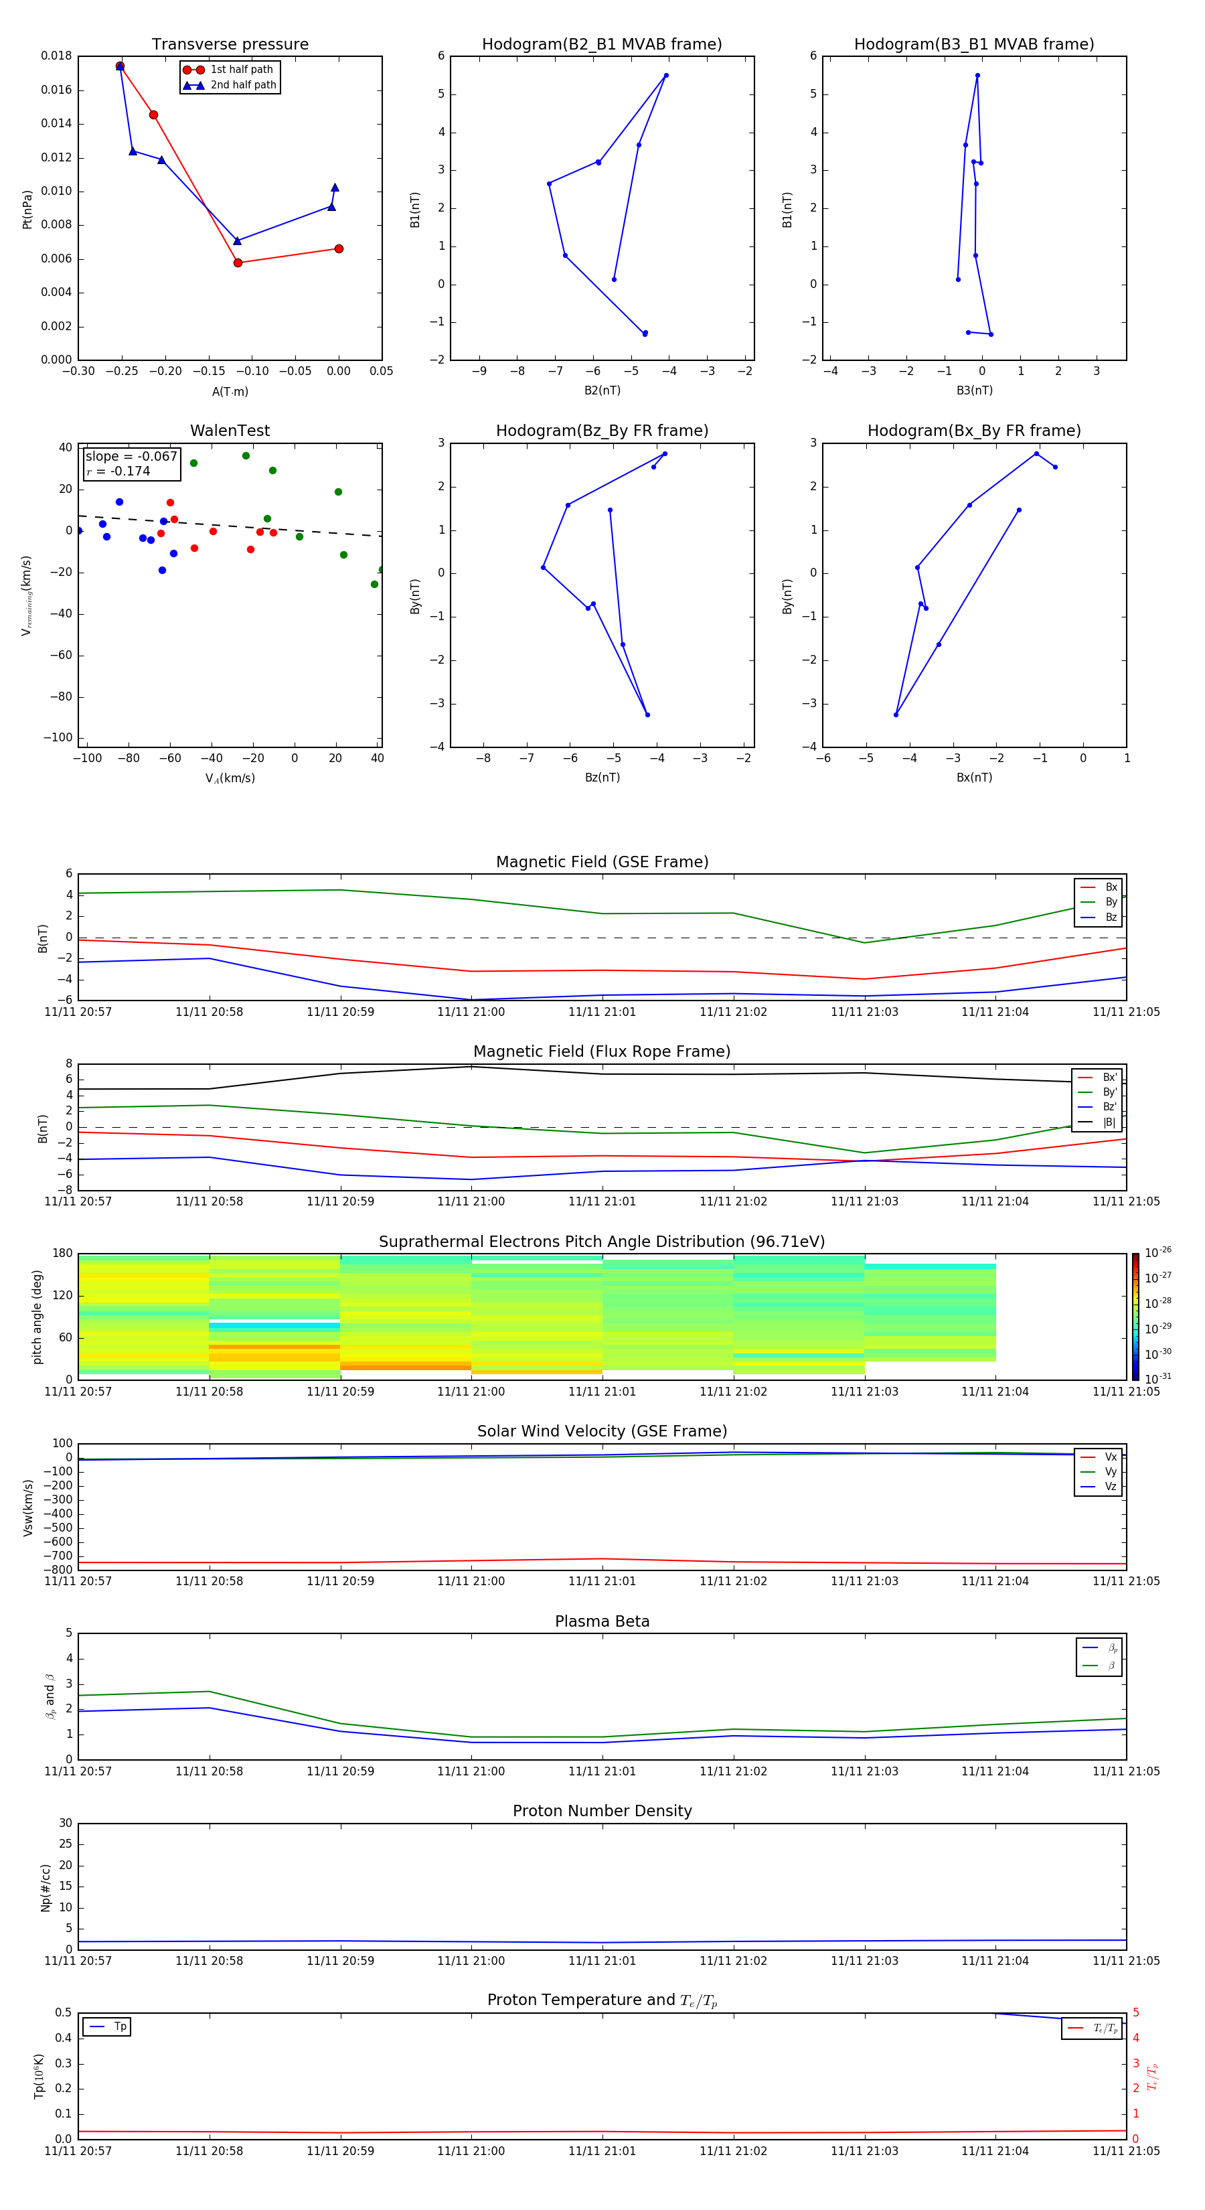Click the 'Vremaining(km/s)' y-axis label
The width and height of the screenshot is (1205, 2210).
point(27,595)
